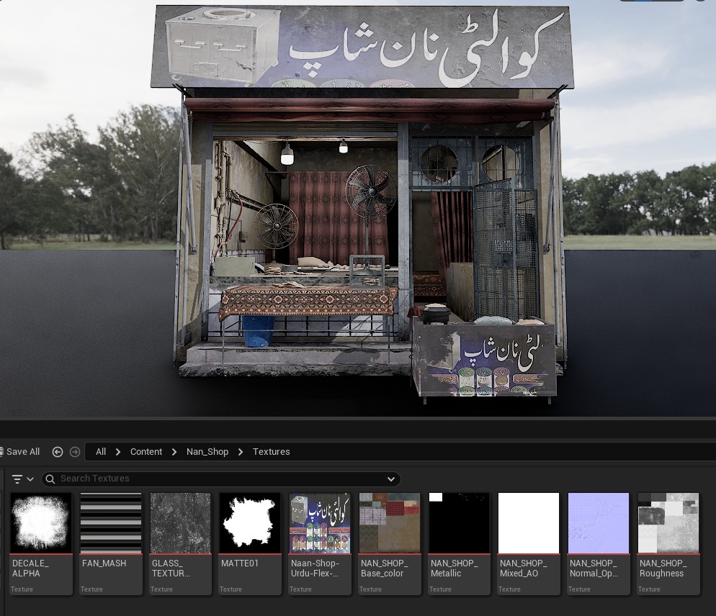This screenshot has width=716, height=616.
Task: Select the NAN_SHOP_Metallic texture
Action: 459,543
